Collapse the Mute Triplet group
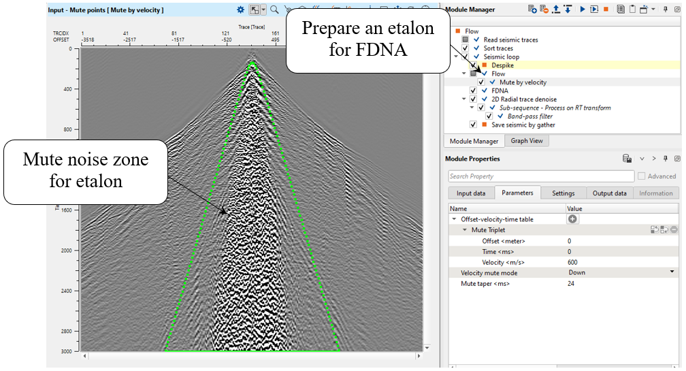This screenshot has width=686, height=371. click(x=465, y=230)
